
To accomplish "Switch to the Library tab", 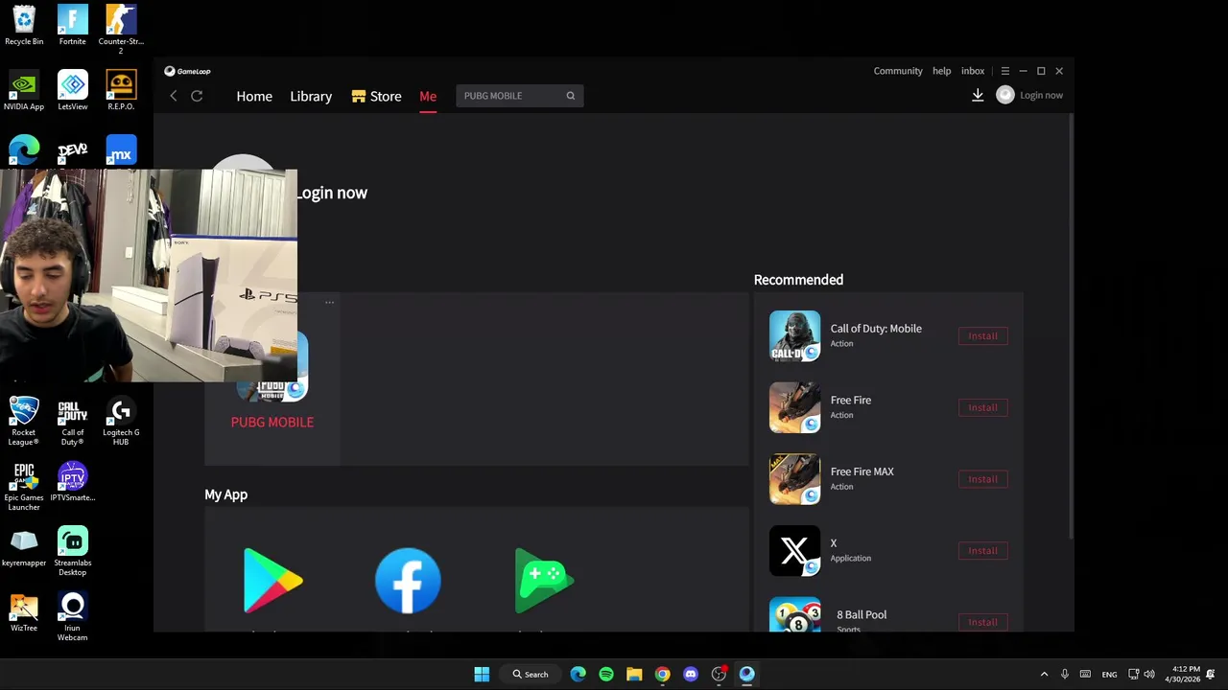I will [x=311, y=96].
